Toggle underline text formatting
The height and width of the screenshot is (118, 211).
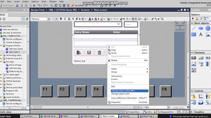click(x=69, y=19)
